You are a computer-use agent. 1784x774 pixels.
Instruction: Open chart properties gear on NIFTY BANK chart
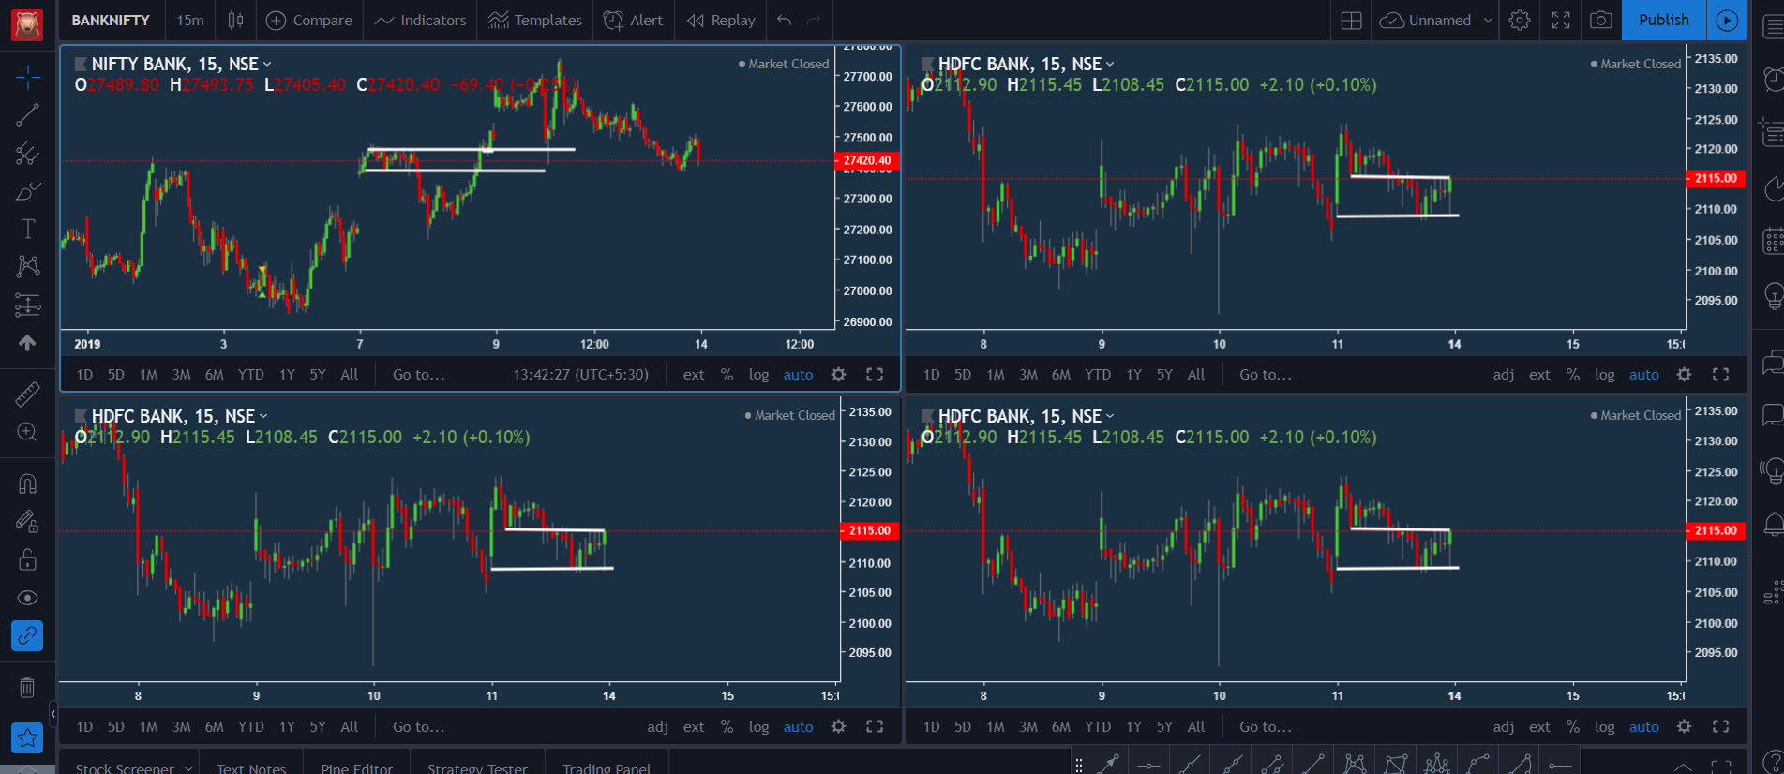click(838, 375)
